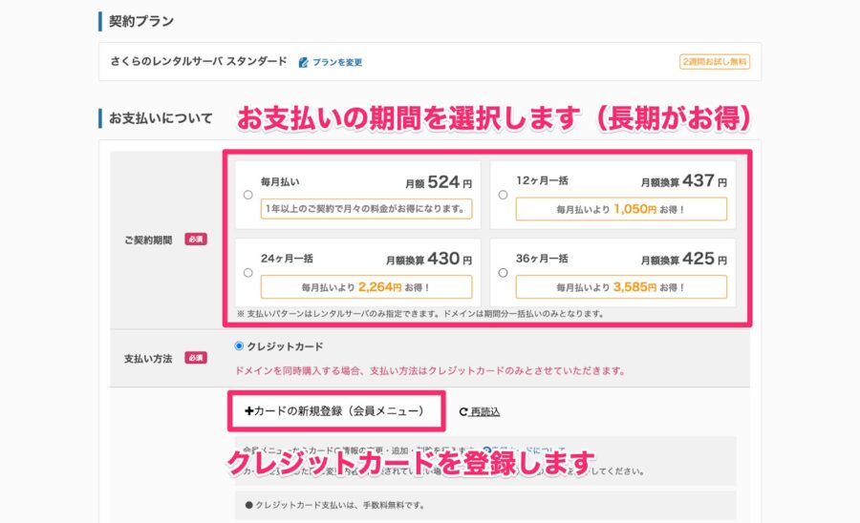Open カードの新規登録（会員メニュー） button
The height and width of the screenshot is (523, 860).
point(336,410)
